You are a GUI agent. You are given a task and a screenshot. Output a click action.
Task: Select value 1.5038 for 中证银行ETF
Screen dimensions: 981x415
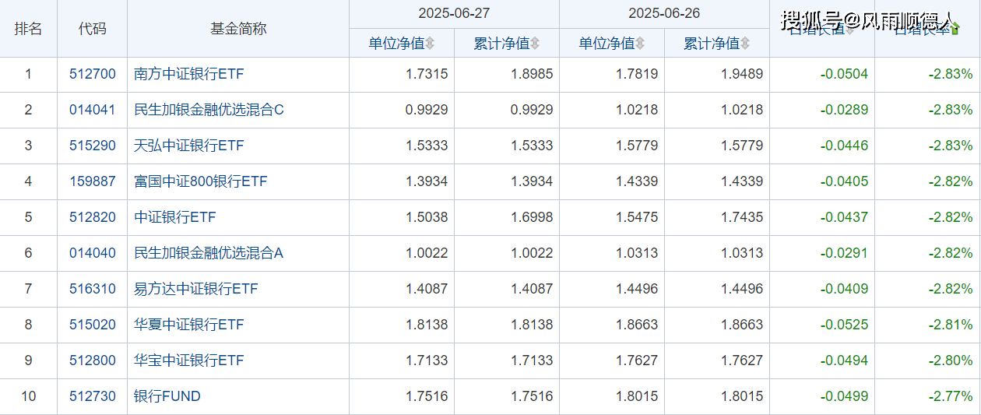pyautogui.click(x=427, y=218)
